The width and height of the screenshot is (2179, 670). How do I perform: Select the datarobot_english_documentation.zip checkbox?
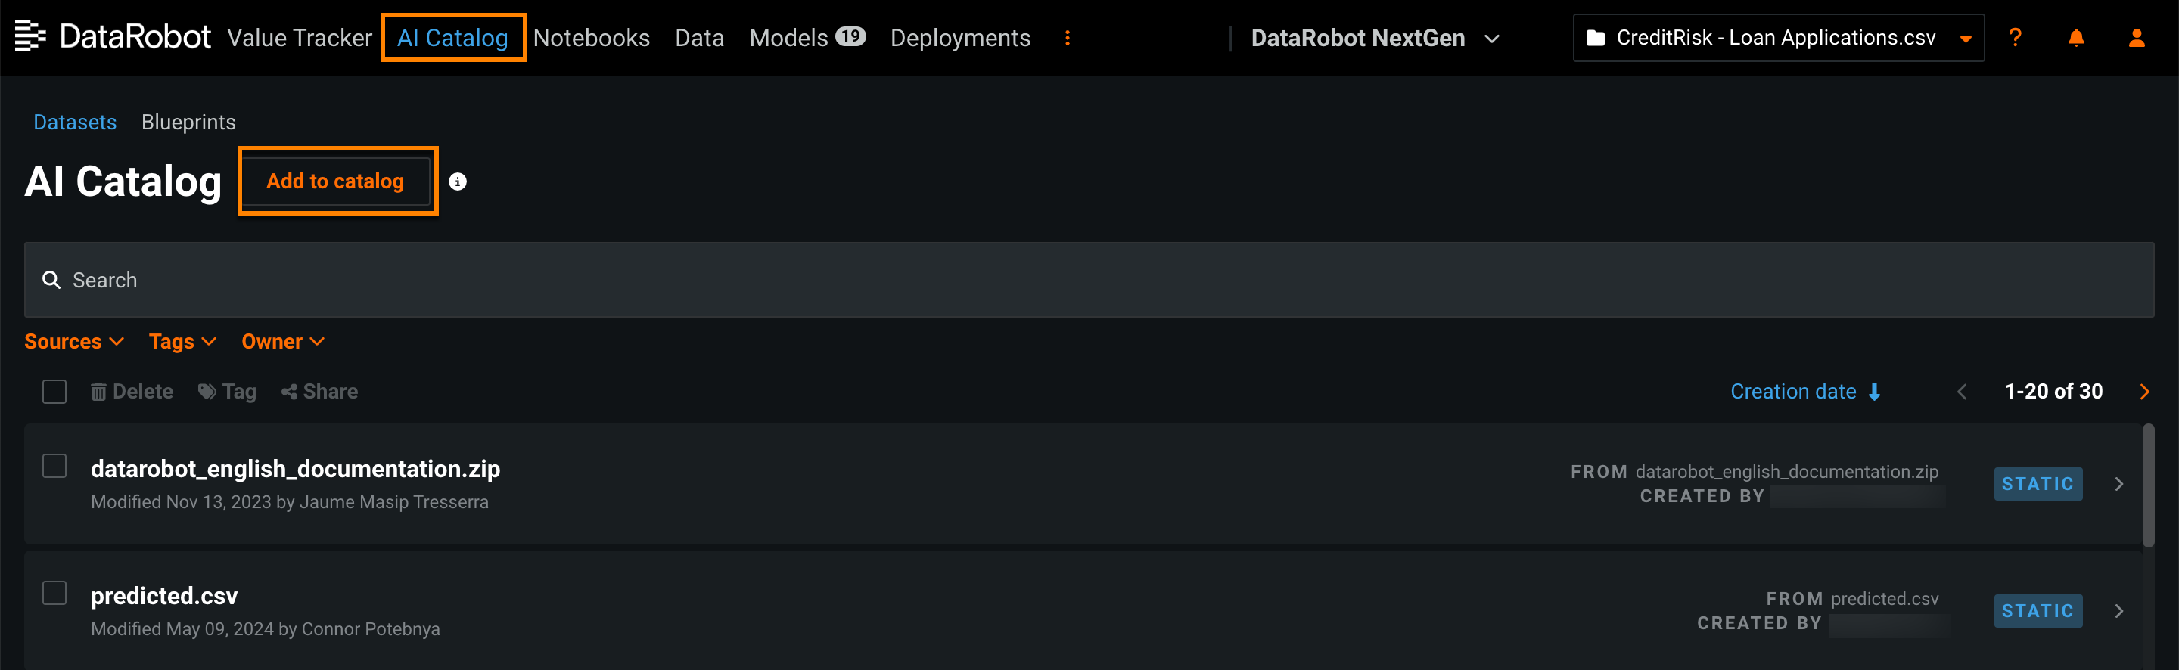pos(55,466)
